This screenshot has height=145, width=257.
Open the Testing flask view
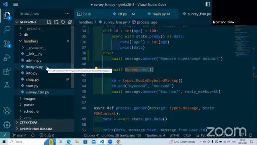7,85
